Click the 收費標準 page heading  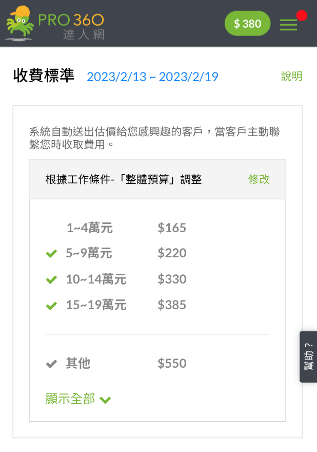click(44, 76)
